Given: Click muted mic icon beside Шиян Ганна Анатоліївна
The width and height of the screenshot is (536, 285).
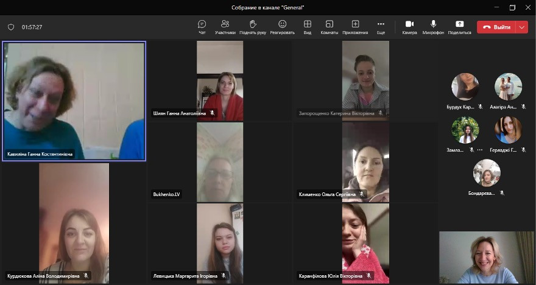Looking at the screenshot, I should [213, 113].
